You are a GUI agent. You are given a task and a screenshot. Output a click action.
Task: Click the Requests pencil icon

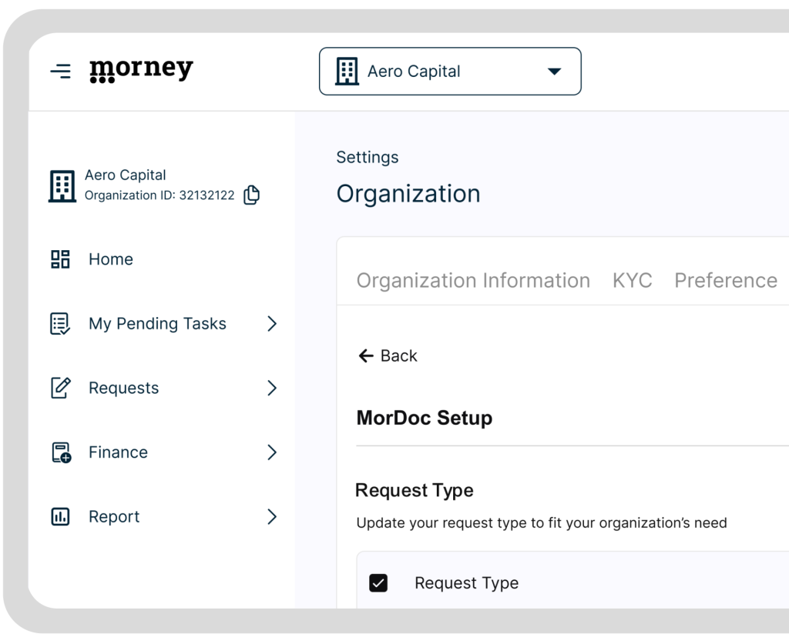tap(60, 388)
